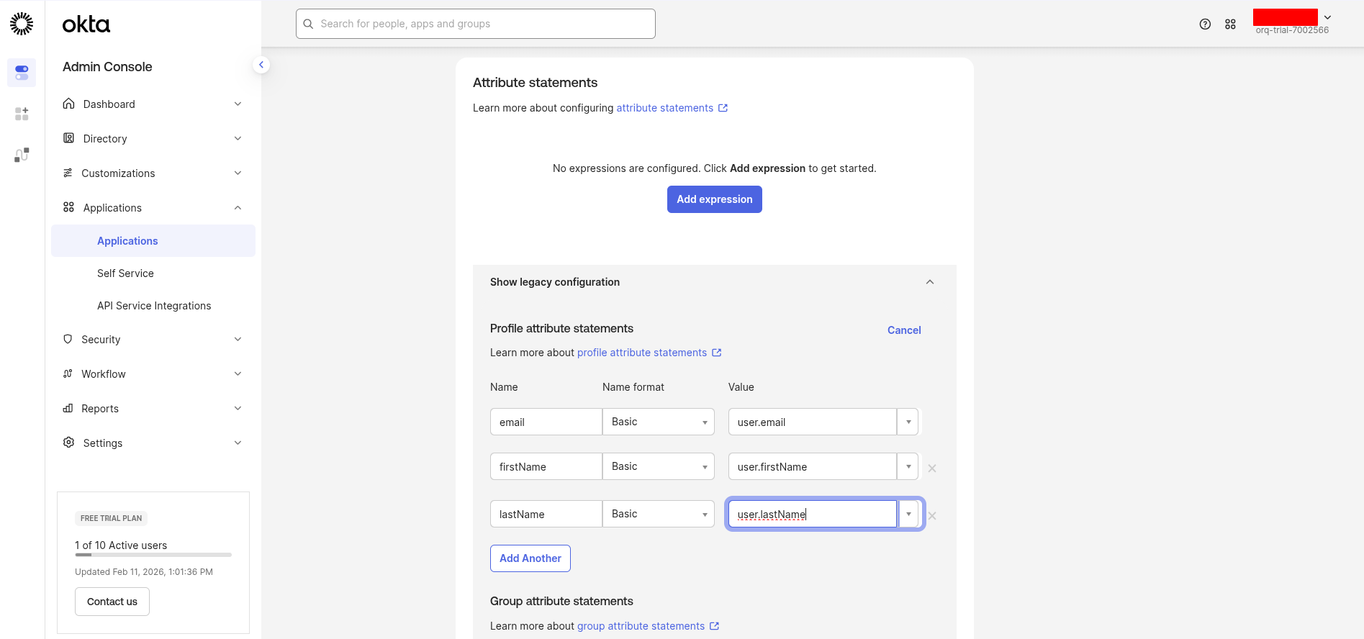Screen dimensions: 1364x639
Task: Remove the firstName attribute row
Action: [x=932, y=468]
